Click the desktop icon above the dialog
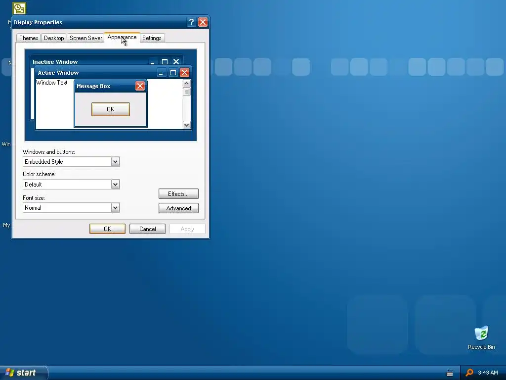 click(19, 8)
